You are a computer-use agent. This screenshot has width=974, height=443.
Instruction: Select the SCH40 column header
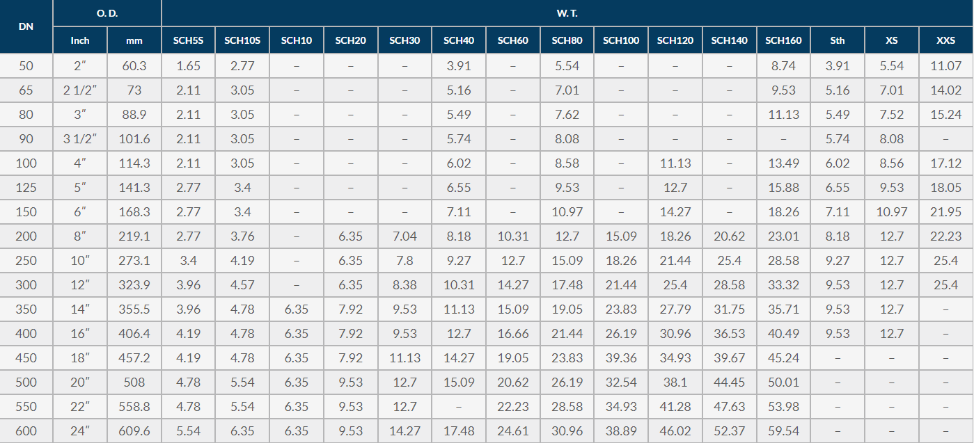459,40
